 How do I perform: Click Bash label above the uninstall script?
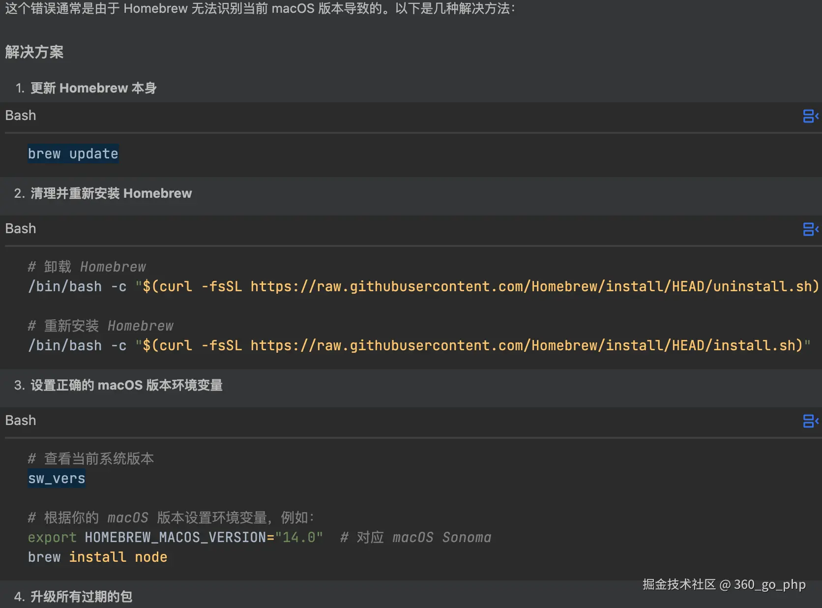[21, 229]
